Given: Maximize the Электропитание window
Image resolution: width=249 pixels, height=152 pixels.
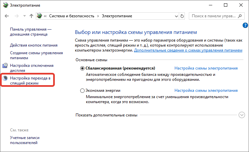Looking at the screenshot, I should (226, 5).
